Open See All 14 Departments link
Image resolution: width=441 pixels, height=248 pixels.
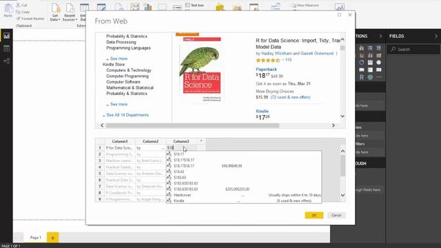127,115
